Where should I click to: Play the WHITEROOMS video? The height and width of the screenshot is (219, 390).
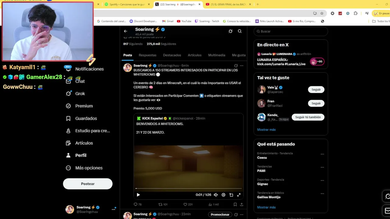[x=138, y=195]
